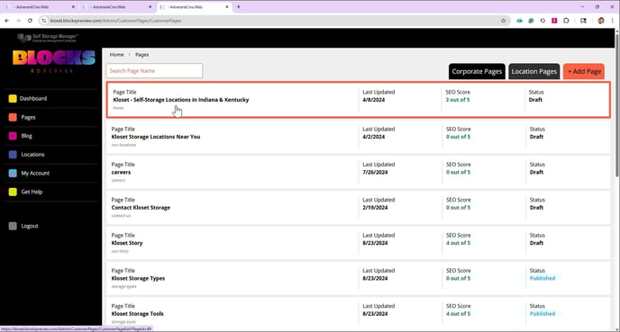Click the browser back arrow
620x332 pixels.
tap(7, 21)
